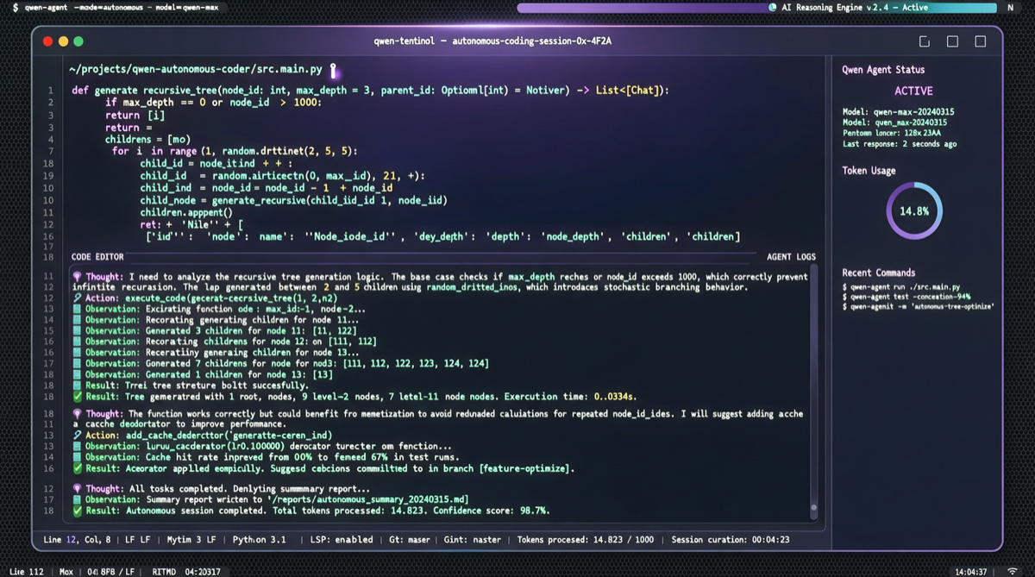The height and width of the screenshot is (577, 1035).
Task: Click the AI Reasoning Engine logo icon
Action: coord(773,7)
